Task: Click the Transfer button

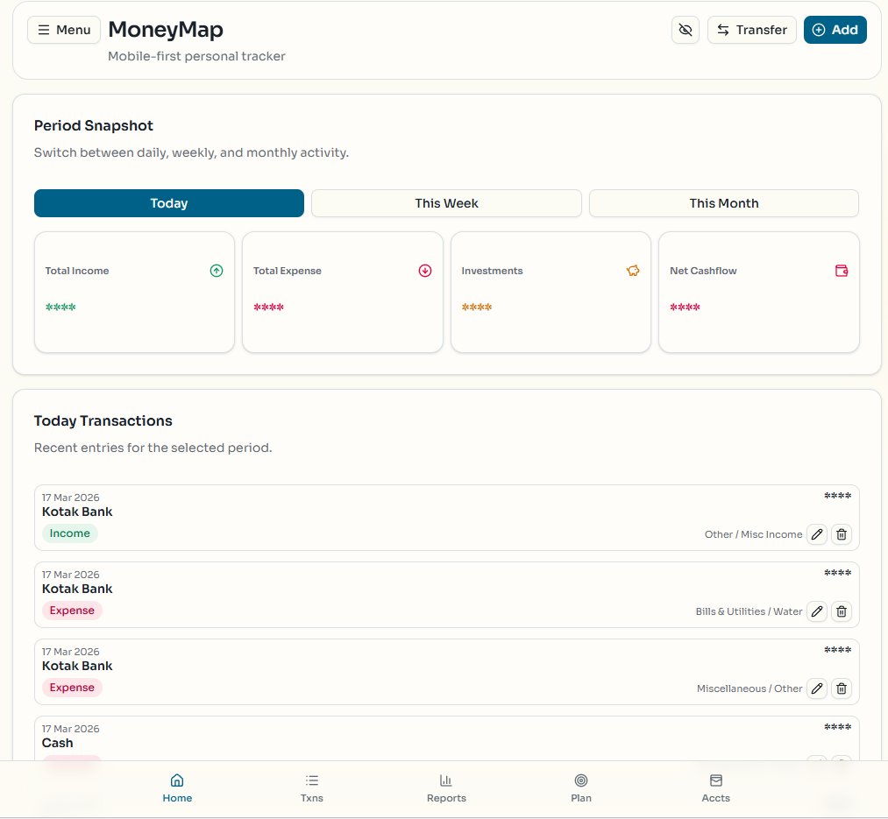Action: (x=751, y=30)
